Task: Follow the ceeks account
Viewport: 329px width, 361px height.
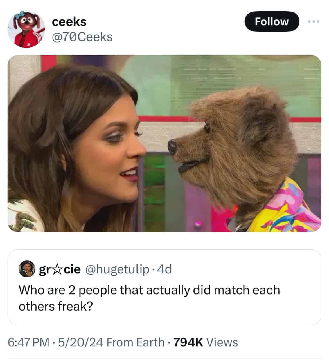Action: point(272,21)
